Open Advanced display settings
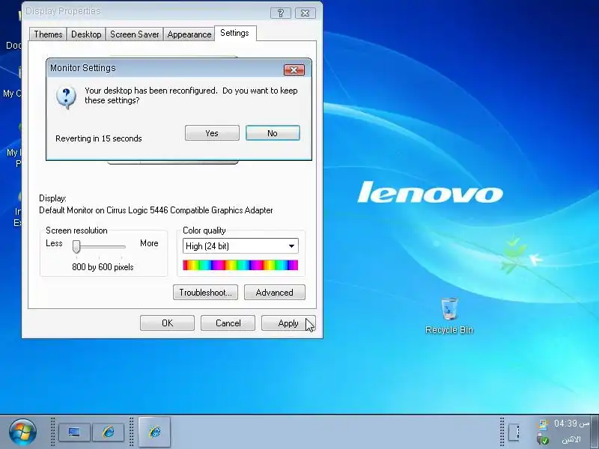Image resolution: width=599 pixels, height=449 pixels. point(275,293)
